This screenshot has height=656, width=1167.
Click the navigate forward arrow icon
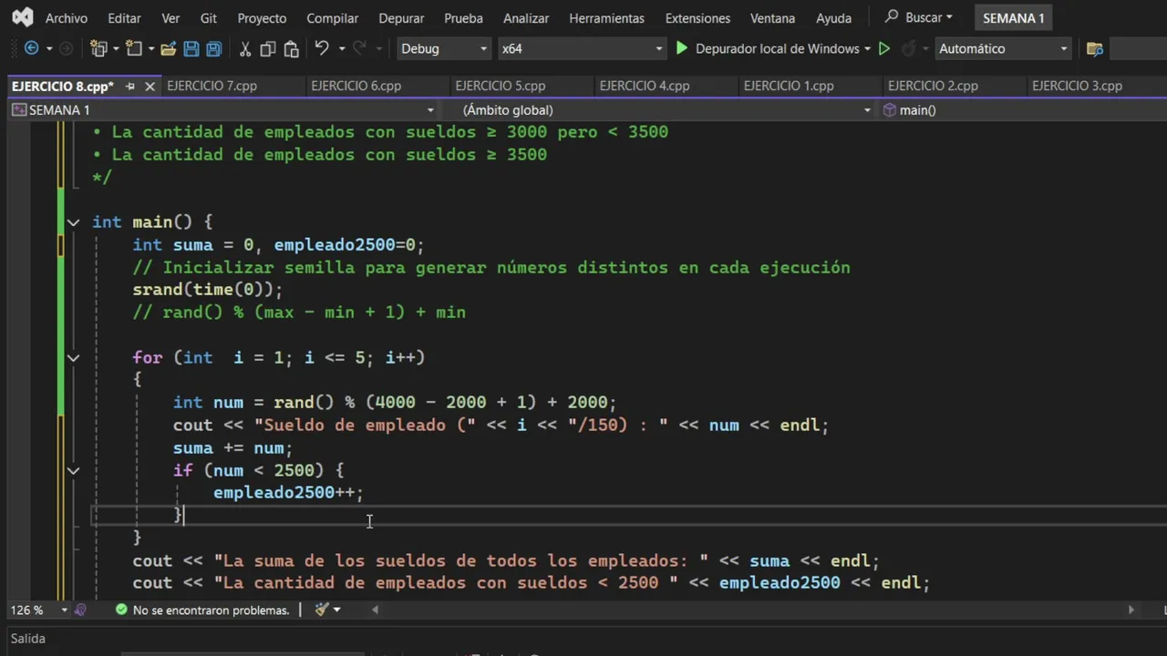click(66, 48)
